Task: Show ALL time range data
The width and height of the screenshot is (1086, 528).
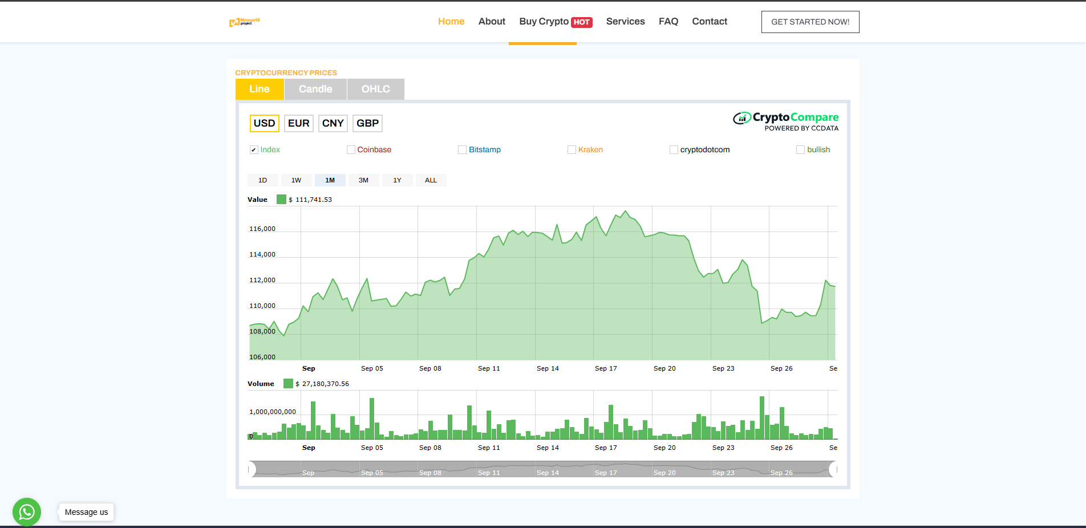Action: coord(431,180)
